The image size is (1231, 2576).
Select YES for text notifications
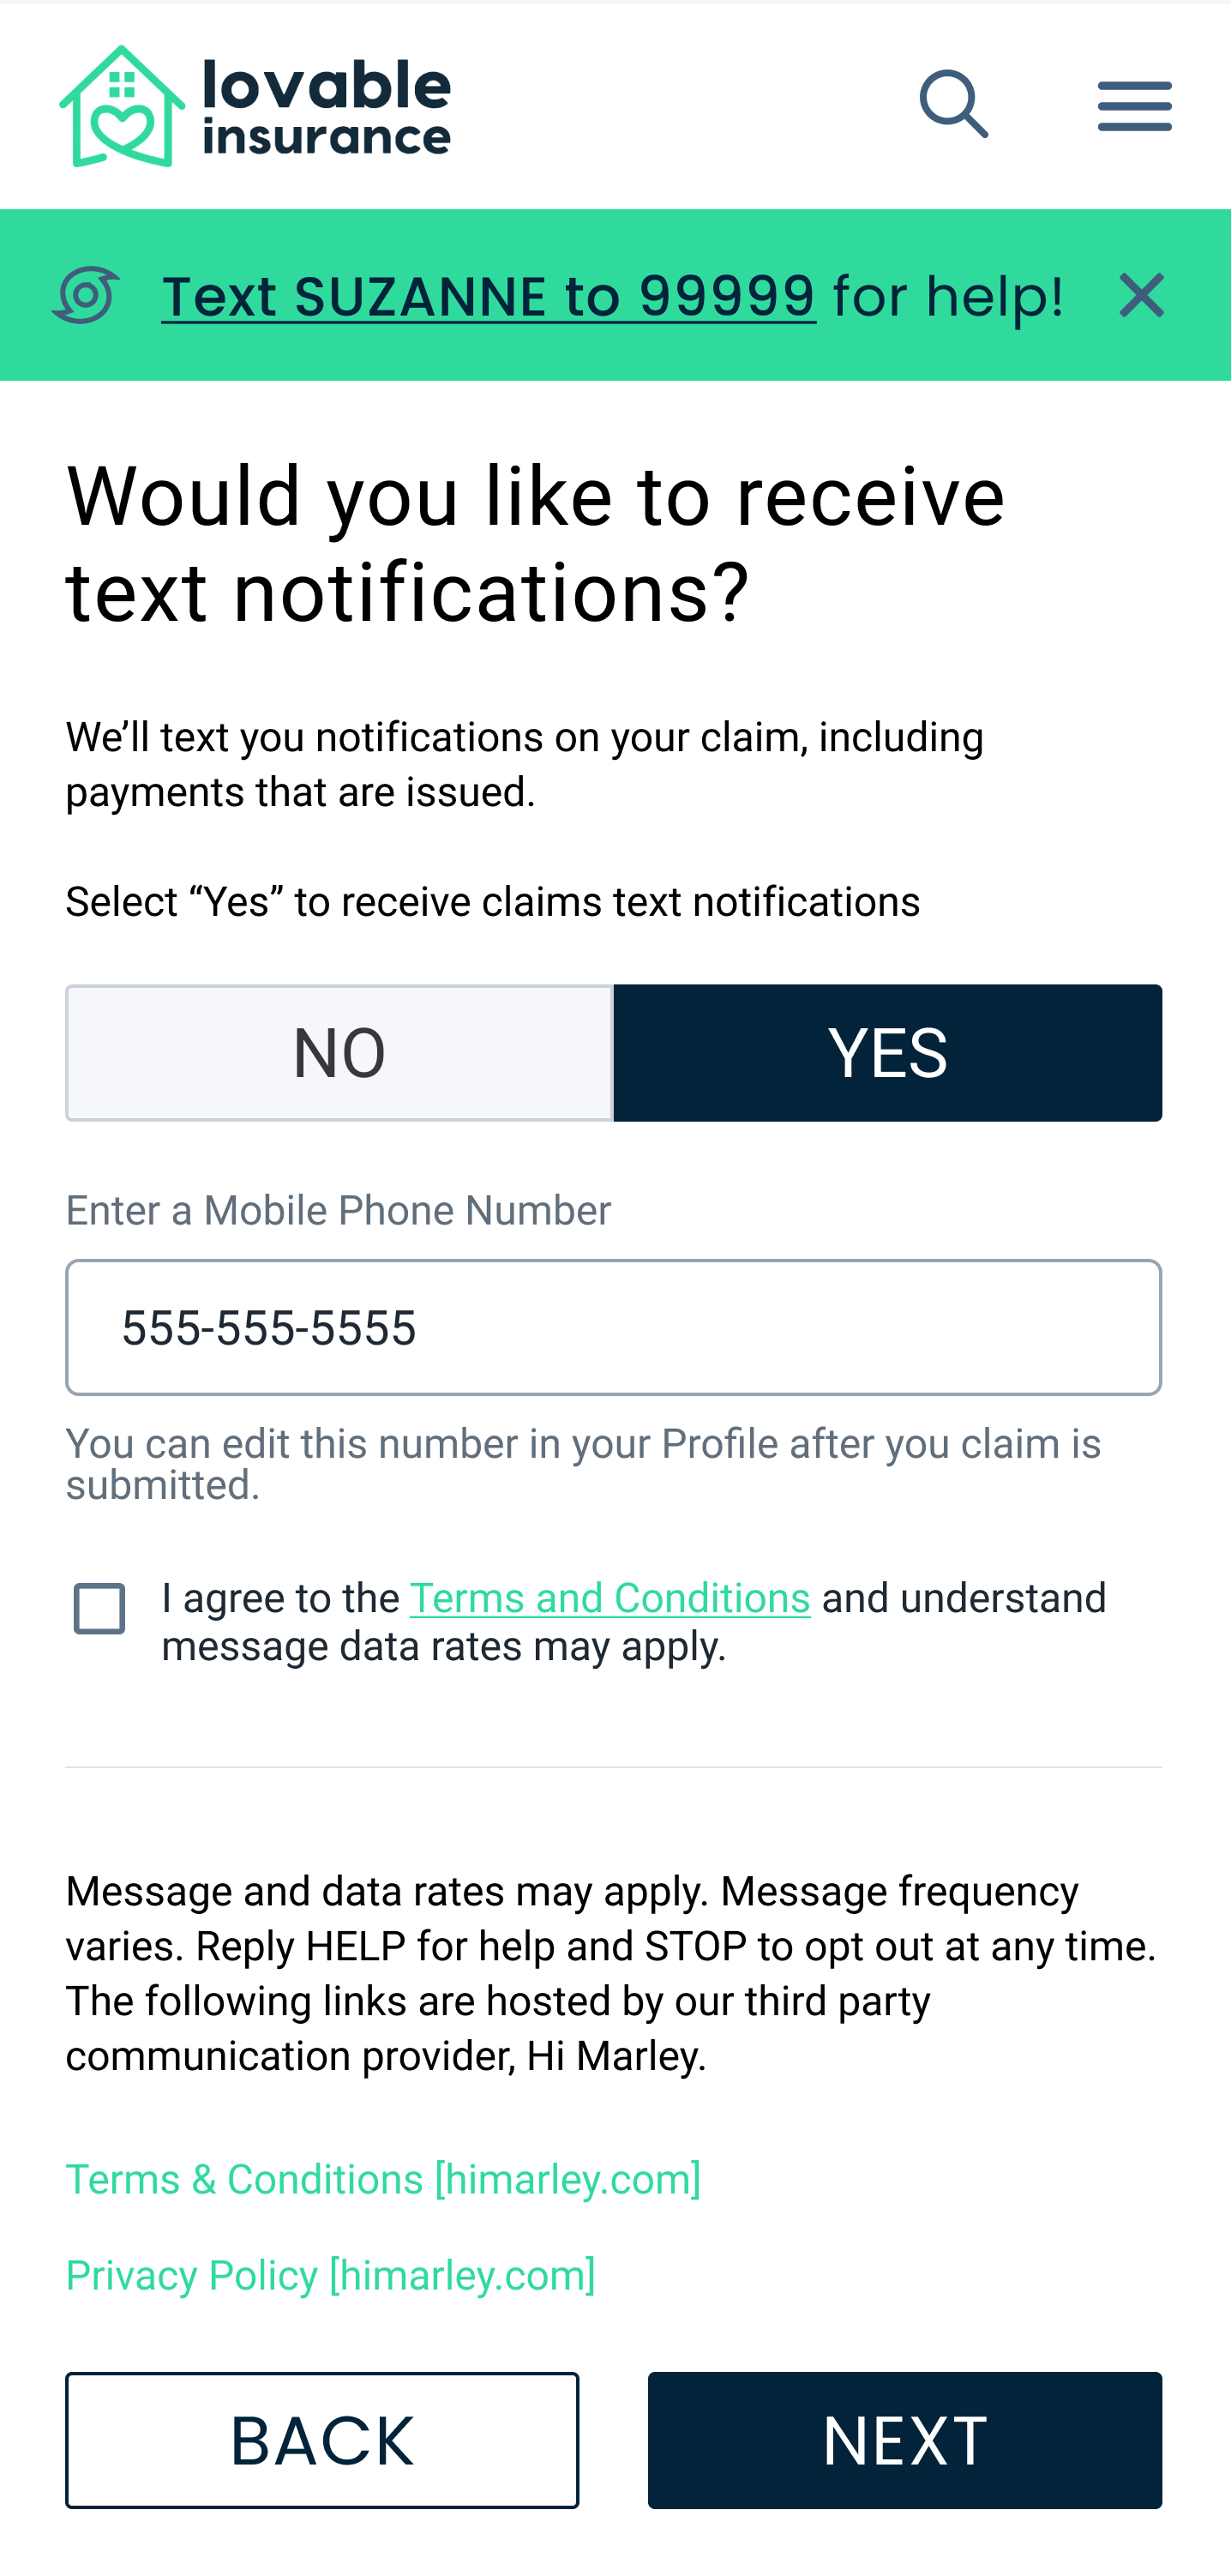tap(887, 1053)
